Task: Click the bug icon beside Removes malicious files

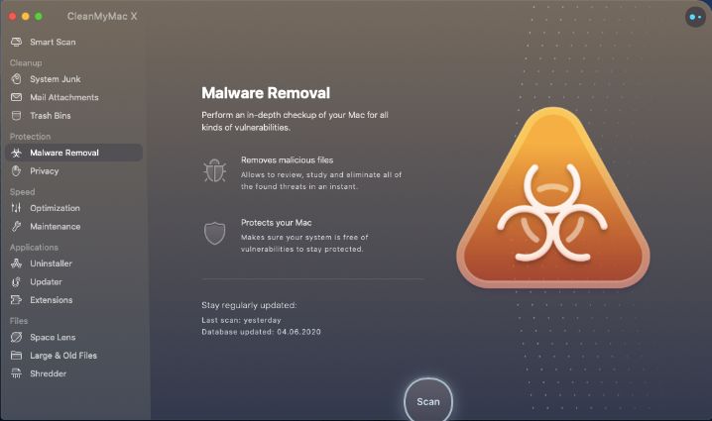Action: [x=215, y=170]
